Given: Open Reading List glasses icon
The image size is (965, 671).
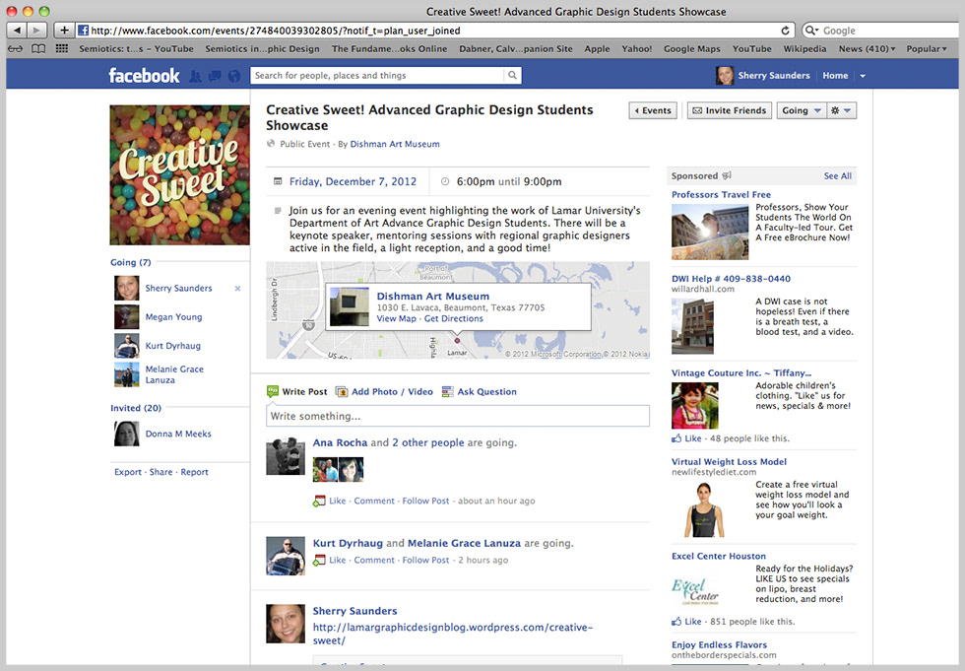Looking at the screenshot, I should pos(16,48).
